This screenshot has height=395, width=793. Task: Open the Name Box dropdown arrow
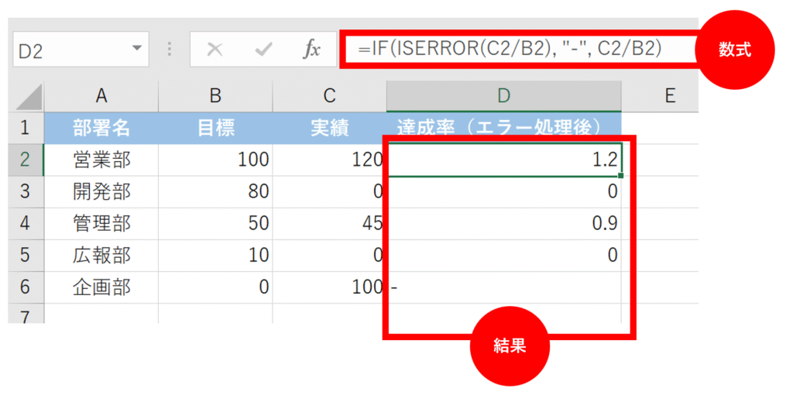click(137, 50)
